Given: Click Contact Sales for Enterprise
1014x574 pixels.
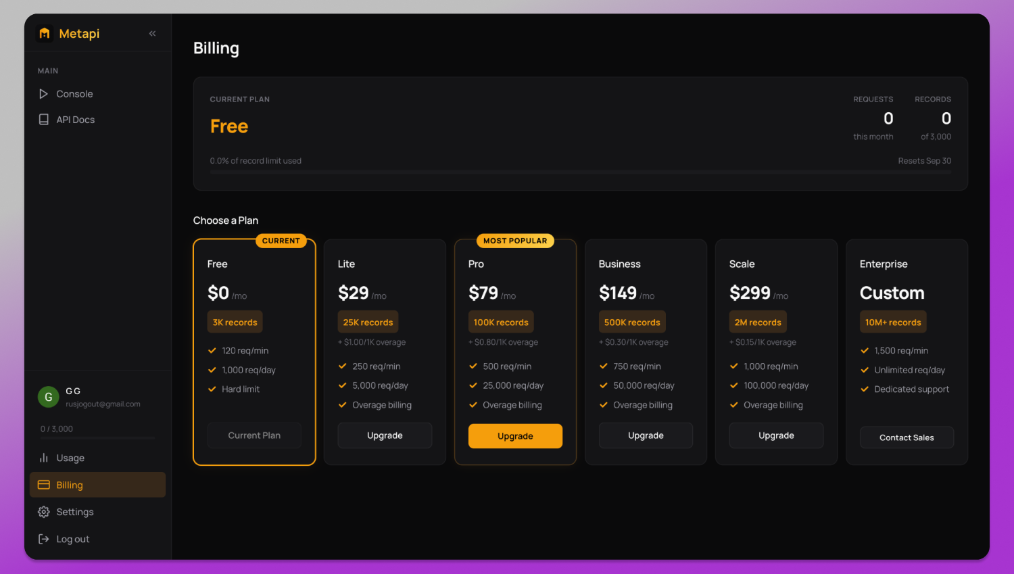Looking at the screenshot, I should coord(907,437).
